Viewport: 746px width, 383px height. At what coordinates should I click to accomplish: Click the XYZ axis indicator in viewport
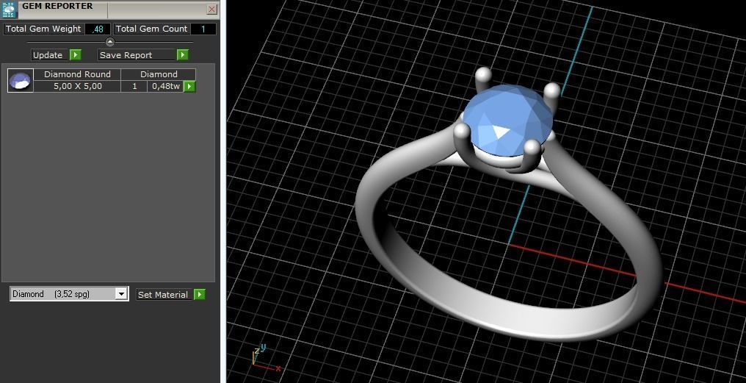(265, 357)
